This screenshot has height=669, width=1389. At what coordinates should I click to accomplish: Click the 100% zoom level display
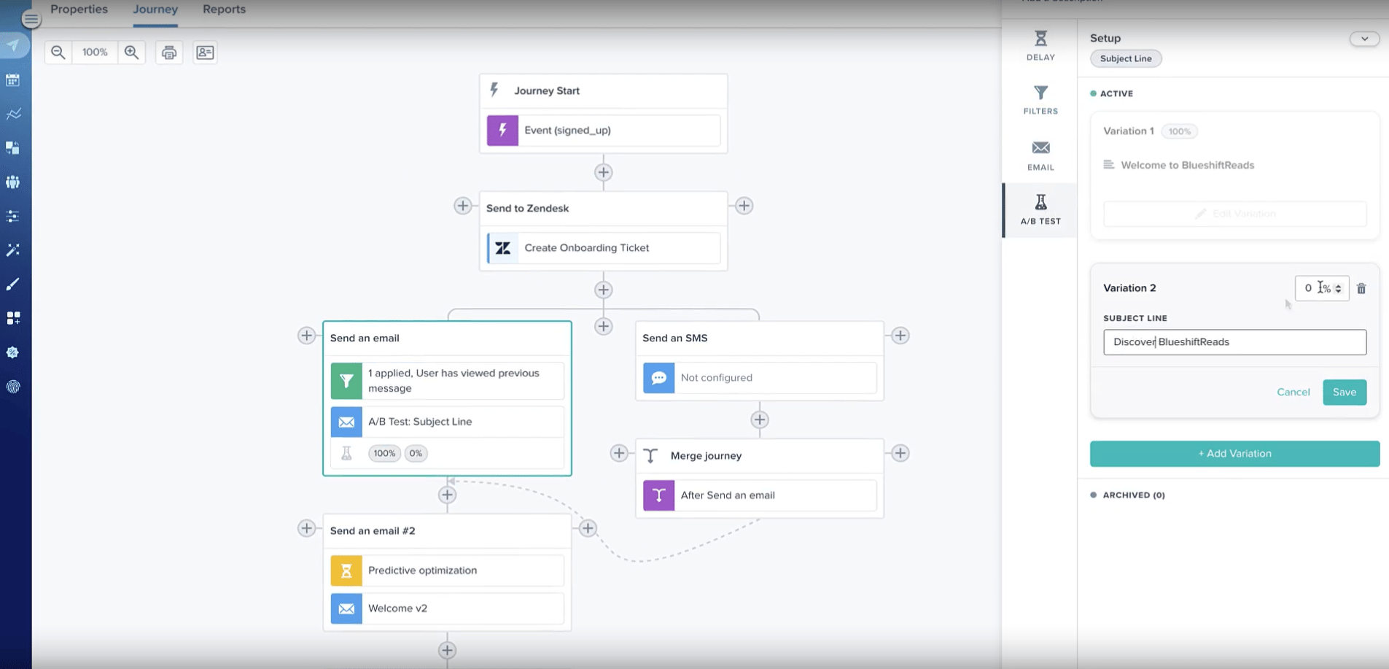click(95, 53)
